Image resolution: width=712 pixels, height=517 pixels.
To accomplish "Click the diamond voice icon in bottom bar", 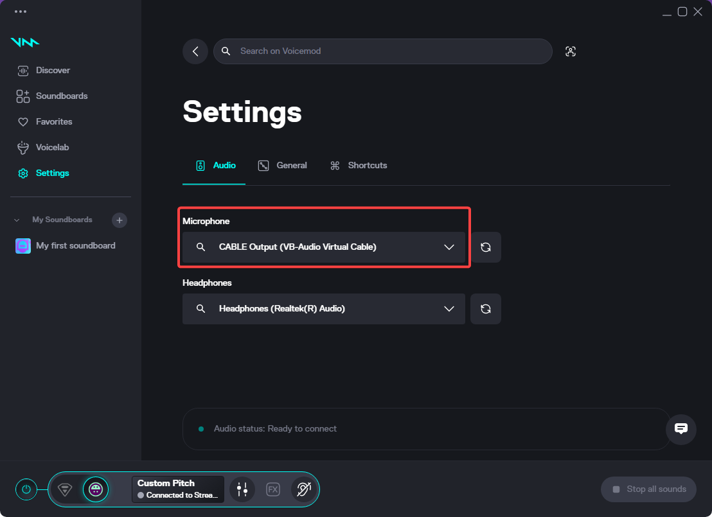I will pyautogui.click(x=65, y=489).
